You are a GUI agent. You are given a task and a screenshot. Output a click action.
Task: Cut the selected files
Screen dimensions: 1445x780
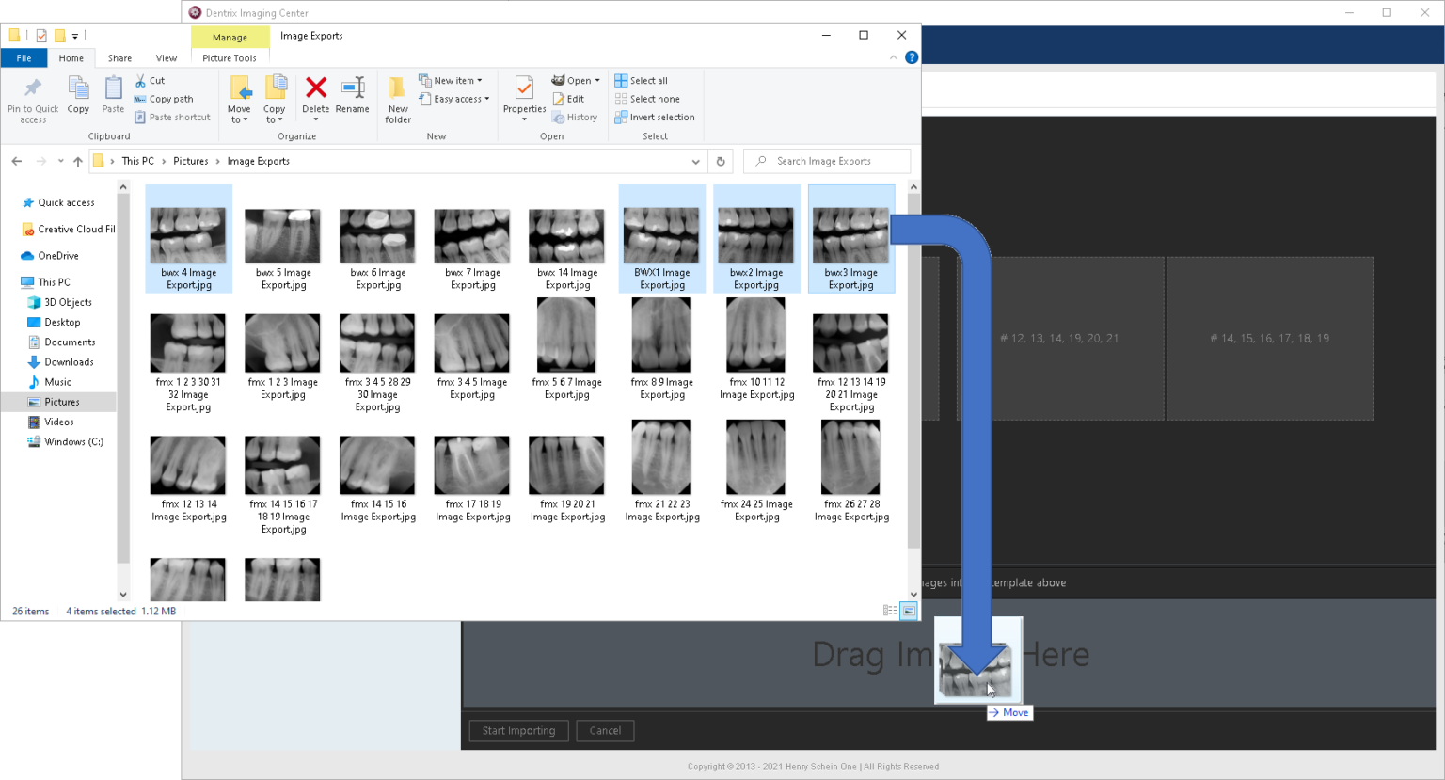pos(151,80)
